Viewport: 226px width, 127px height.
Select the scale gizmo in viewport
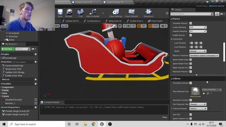pos(115,26)
